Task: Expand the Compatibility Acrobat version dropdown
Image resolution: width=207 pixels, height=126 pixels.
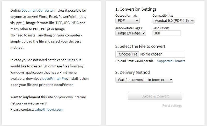Action: click(174, 20)
